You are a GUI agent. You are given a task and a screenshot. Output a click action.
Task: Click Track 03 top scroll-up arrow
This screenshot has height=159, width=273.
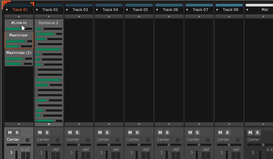click(x=79, y=16)
